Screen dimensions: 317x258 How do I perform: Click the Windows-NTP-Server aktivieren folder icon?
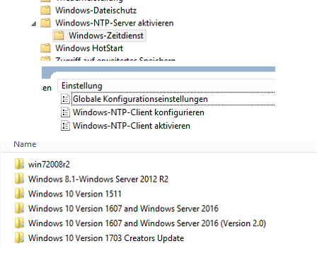tap(45, 23)
